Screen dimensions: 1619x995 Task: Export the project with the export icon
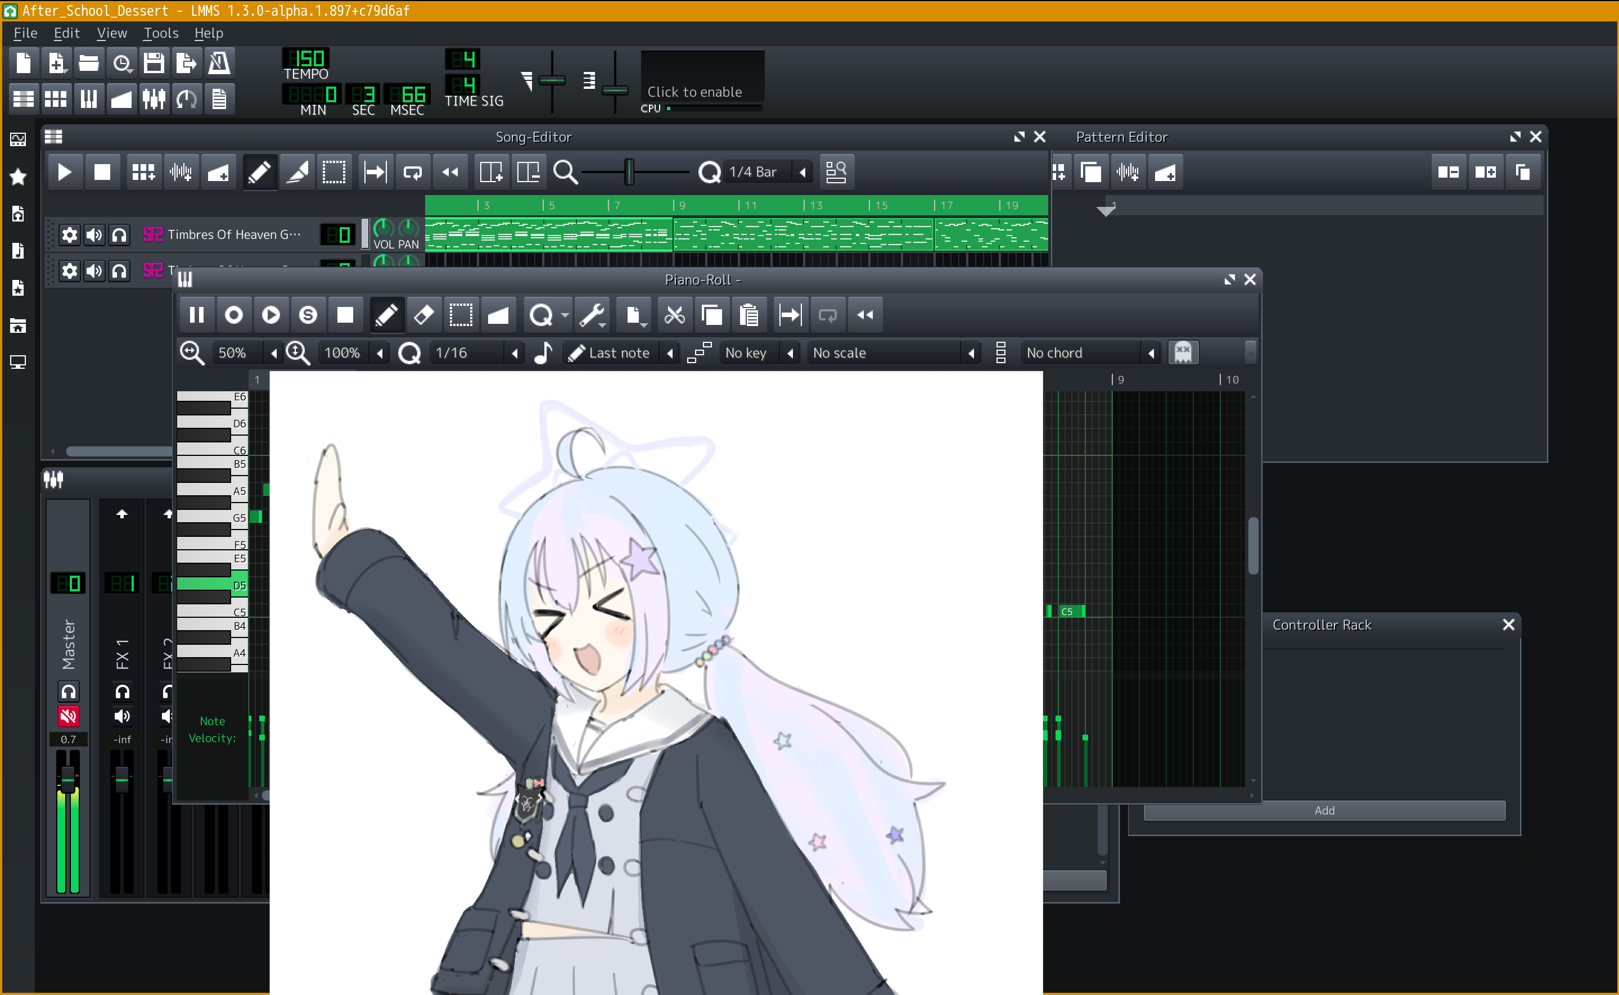186,63
